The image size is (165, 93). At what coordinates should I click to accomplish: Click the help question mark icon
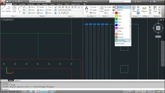154,1
